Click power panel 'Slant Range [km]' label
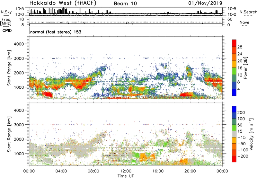257x178 pixels. pos(9,68)
